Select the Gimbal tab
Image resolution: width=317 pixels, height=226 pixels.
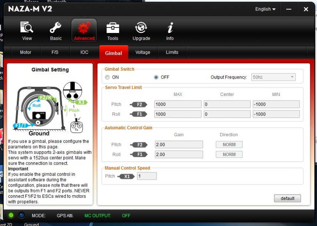pos(113,53)
